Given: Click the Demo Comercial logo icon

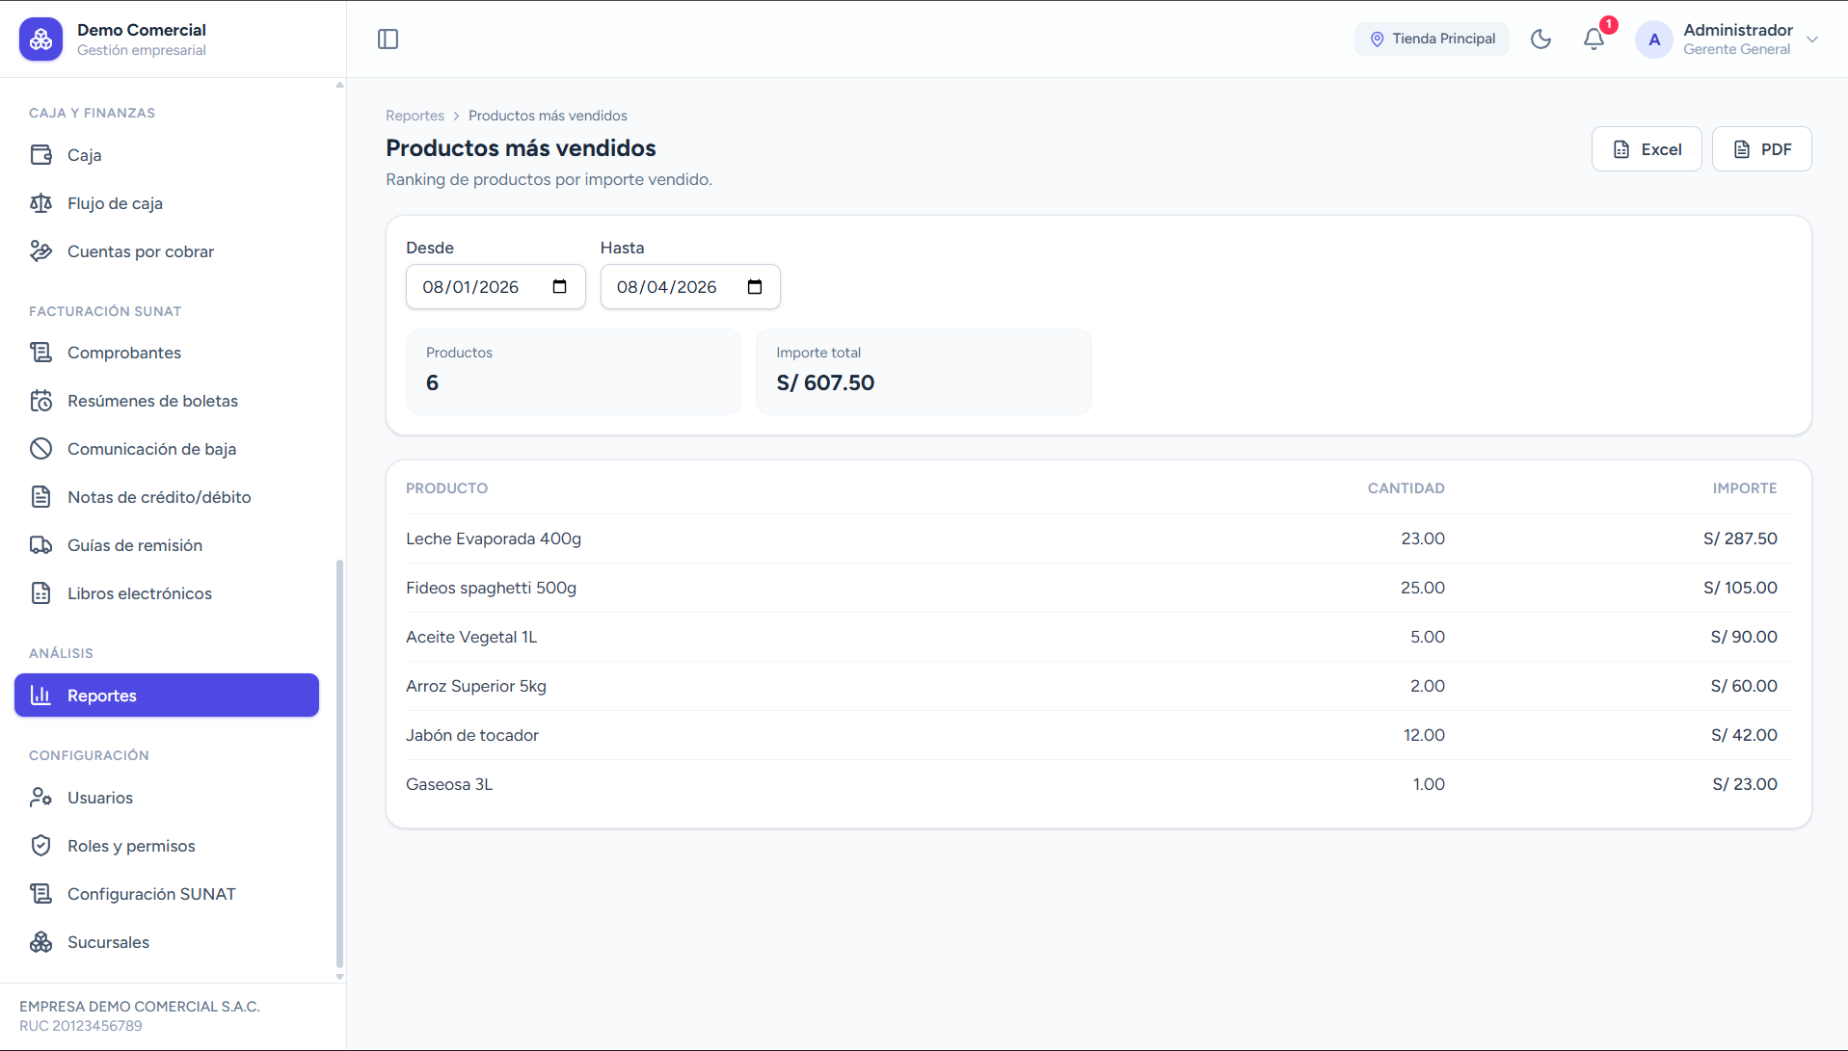Looking at the screenshot, I should pyautogui.click(x=40, y=39).
